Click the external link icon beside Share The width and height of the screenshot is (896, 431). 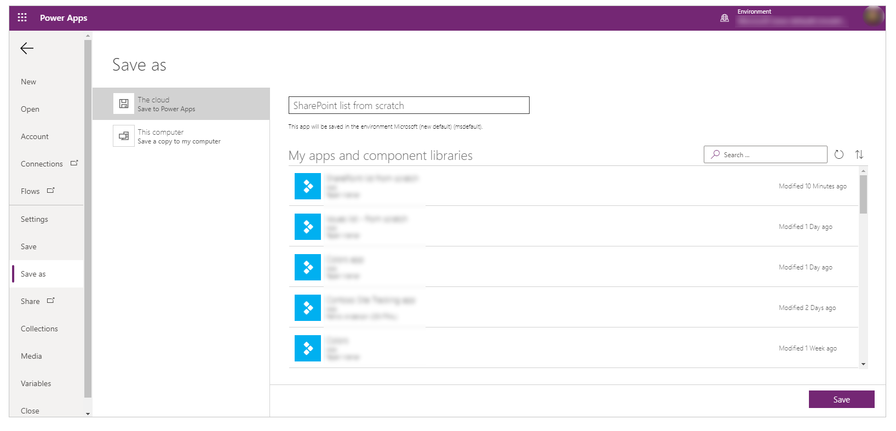(51, 301)
